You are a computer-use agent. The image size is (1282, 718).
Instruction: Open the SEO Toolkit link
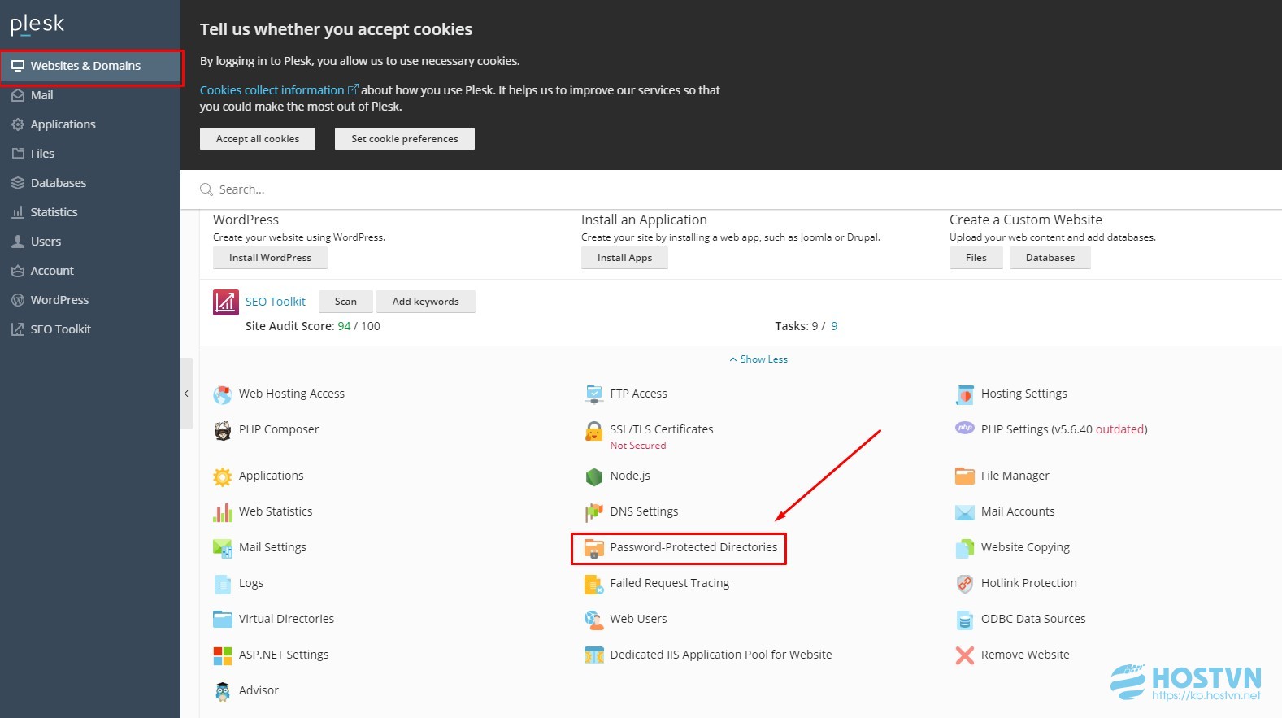pos(276,302)
